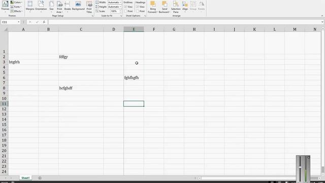This screenshot has width=325, height=183.
Task: Expand the formula bar arrow
Action: (x=322, y=22)
